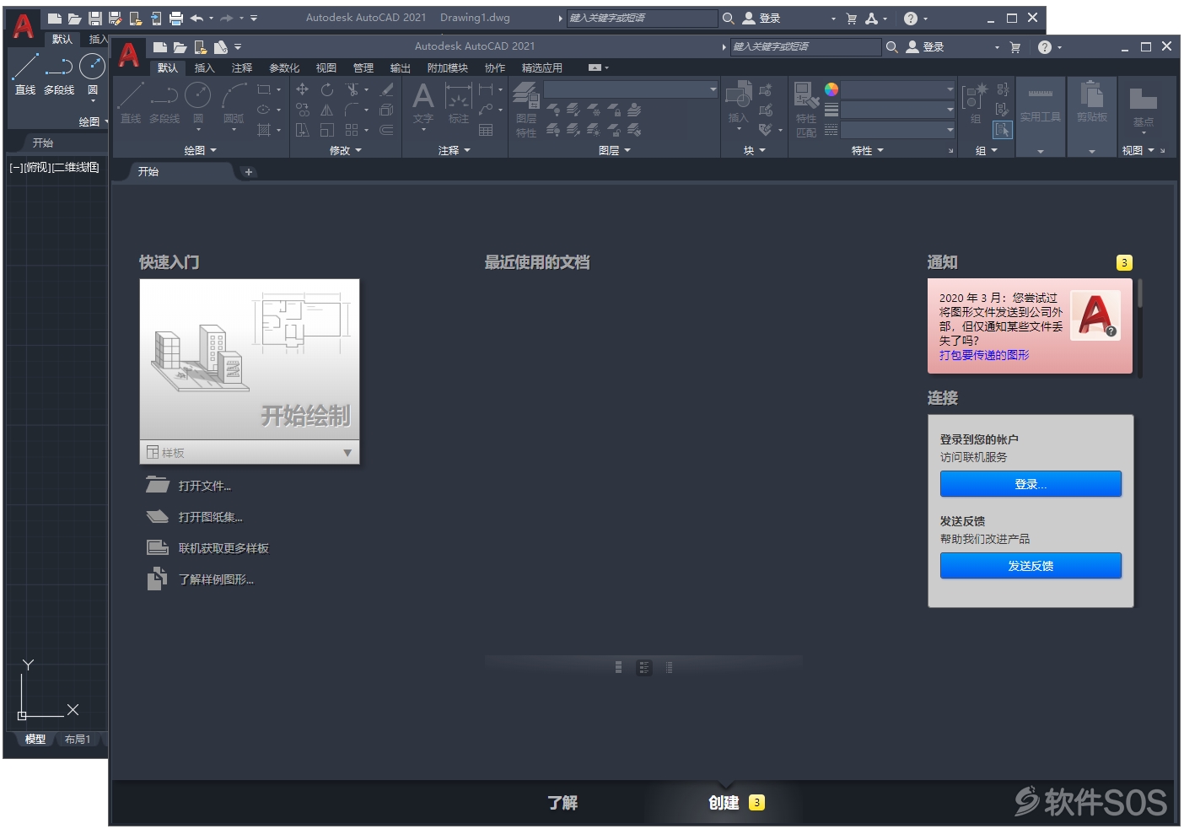The width and height of the screenshot is (1184, 829).
Task: Open the Help dropdown arrow in front window
Action: tap(1060, 47)
